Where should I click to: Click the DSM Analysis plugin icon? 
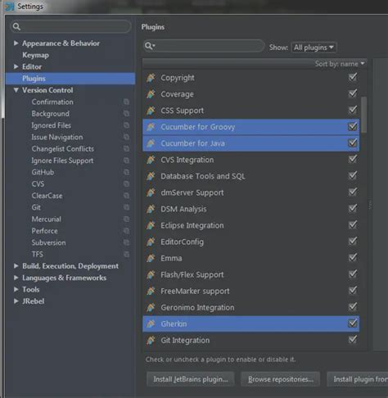151,209
